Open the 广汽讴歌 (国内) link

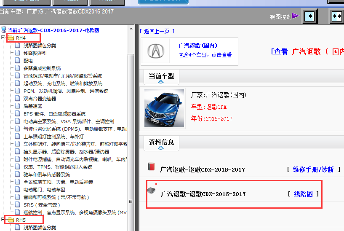click(x=198, y=46)
